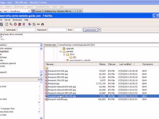
Task: Sort by Filename column header
Action: click(69, 64)
